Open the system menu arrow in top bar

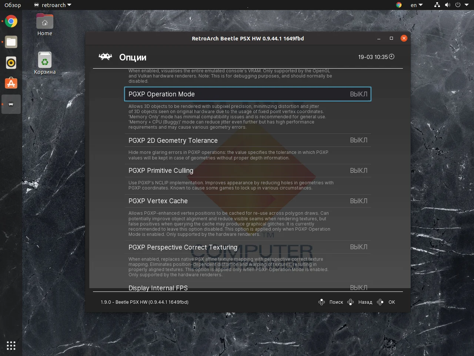click(x=467, y=5)
